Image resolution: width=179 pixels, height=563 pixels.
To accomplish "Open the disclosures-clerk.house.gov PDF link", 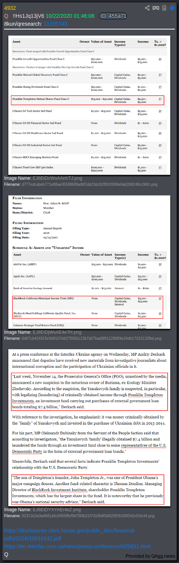I will coord(70,534).
